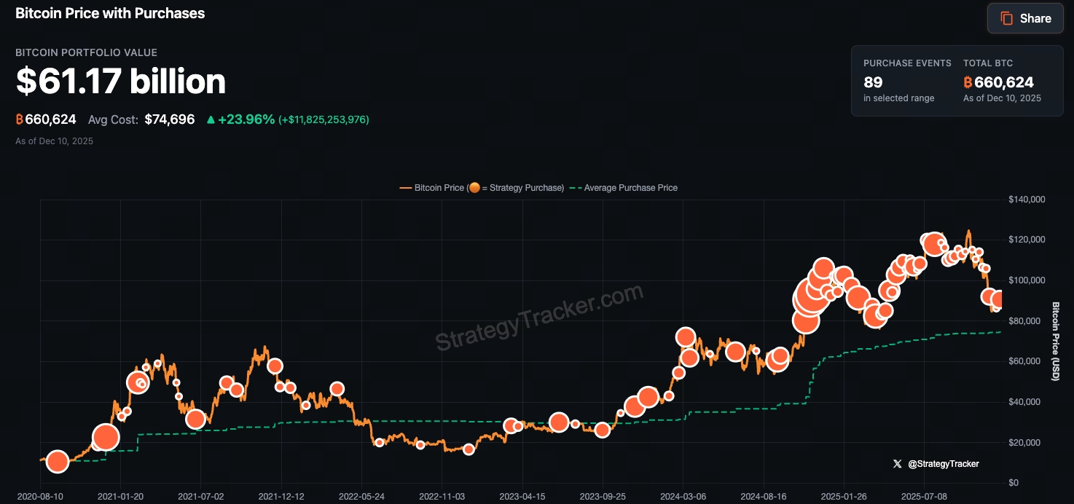1074x504 pixels.
Task: Click the purchase marker above 2023-09-25
Action: [602, 430]
